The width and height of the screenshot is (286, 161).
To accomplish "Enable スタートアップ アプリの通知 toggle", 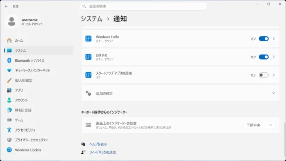I will pyautogui.click(x=263, y=75).
